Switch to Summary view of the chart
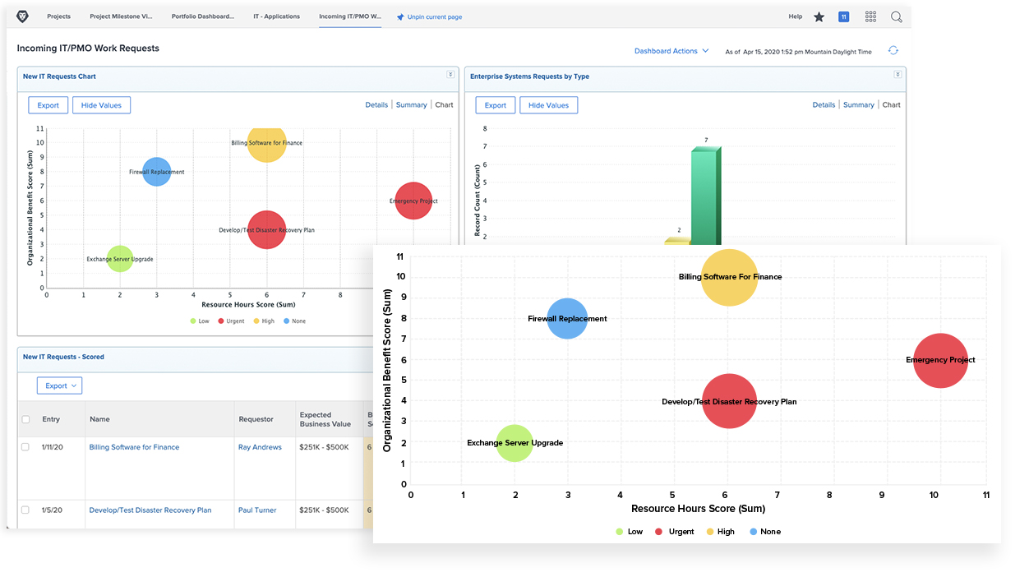The height and width of the screenshot is (577, 1029). [x=411, y=104]
